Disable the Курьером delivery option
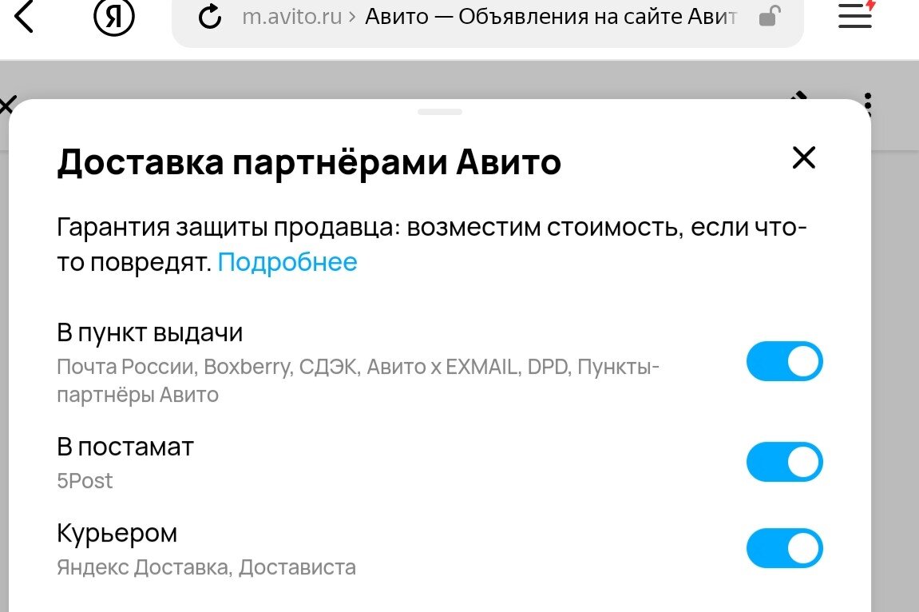The width and height of the screenshot is (919, 612). click(x=784, y=549)
